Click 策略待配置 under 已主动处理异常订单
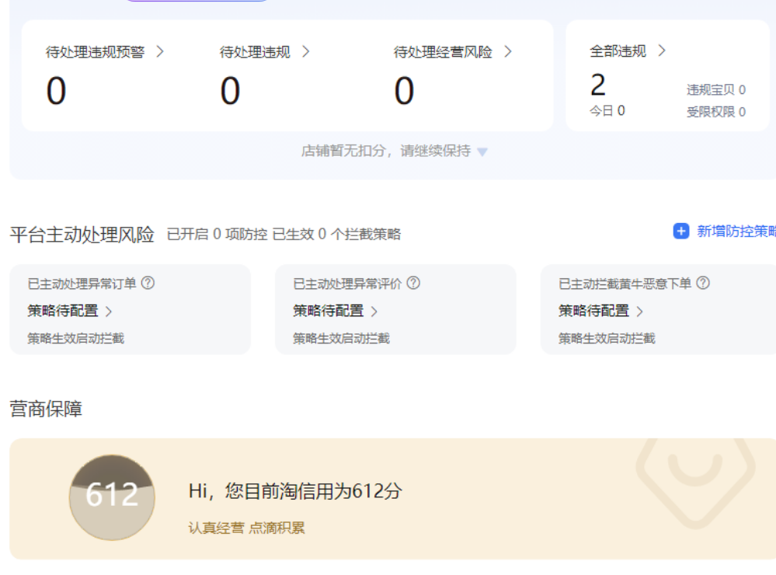776x575 pixels. [70, 311]
